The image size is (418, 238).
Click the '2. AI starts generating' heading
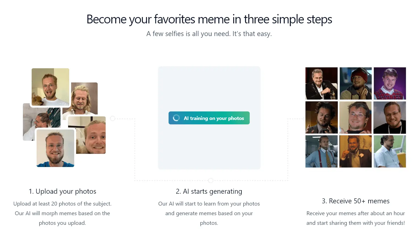click(209, 191)
